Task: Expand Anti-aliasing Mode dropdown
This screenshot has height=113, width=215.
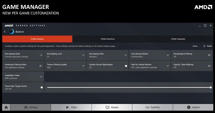Action: [23, 55]
